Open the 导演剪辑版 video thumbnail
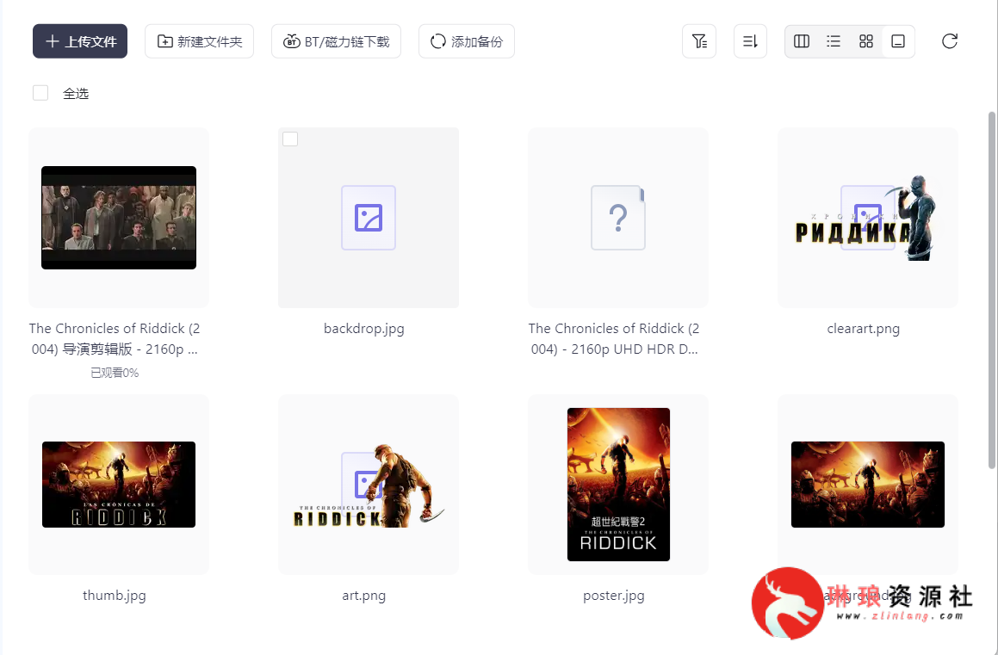 click(119, 218)
